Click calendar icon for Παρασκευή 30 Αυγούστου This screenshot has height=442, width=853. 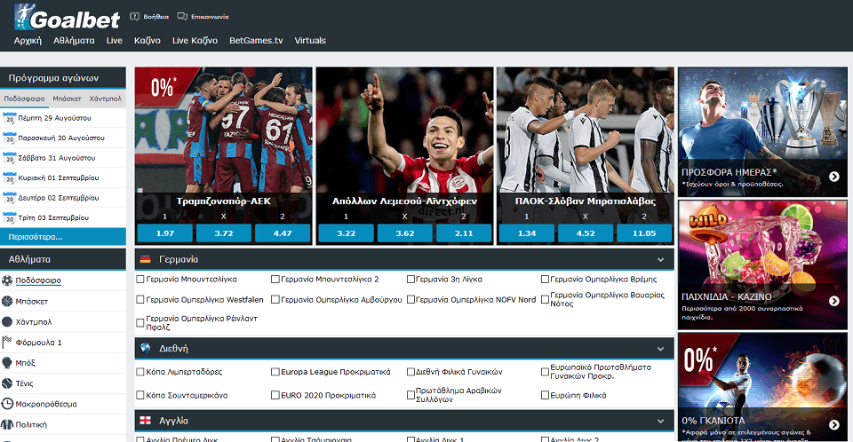pos(9,138)
